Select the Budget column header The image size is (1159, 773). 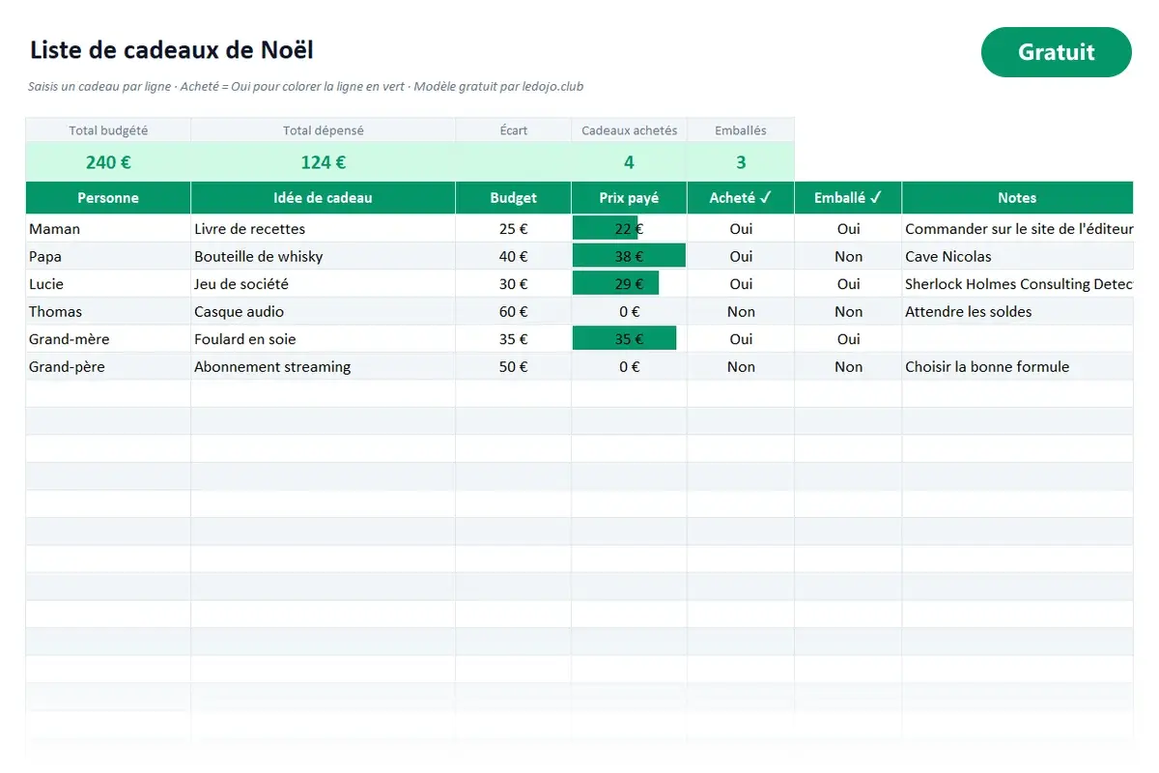(x=513, y=197)
